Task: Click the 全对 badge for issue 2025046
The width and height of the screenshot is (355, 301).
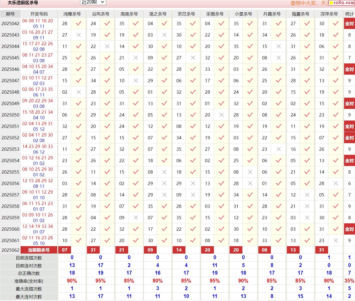Action: 349,69
